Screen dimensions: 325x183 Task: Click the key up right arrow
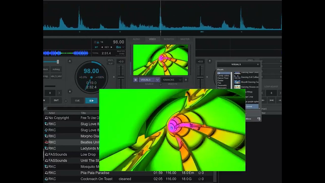[x=111, y=47]
